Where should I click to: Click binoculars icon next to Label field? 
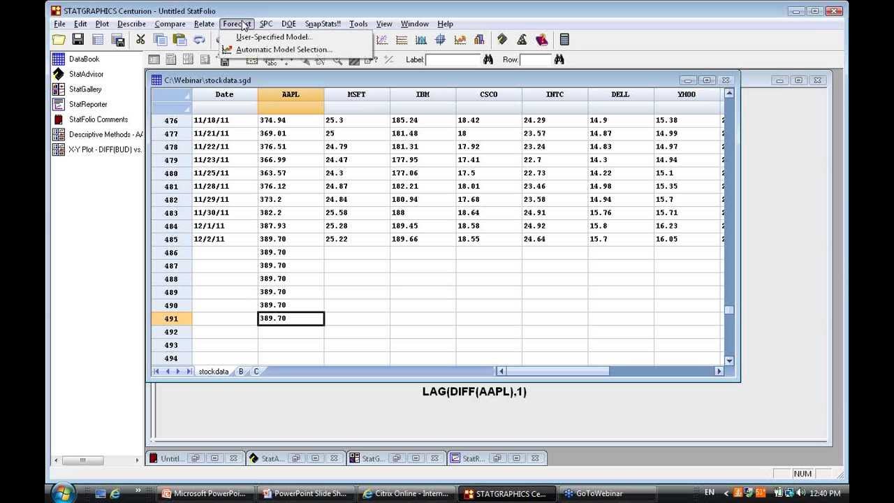click(488, 60)
